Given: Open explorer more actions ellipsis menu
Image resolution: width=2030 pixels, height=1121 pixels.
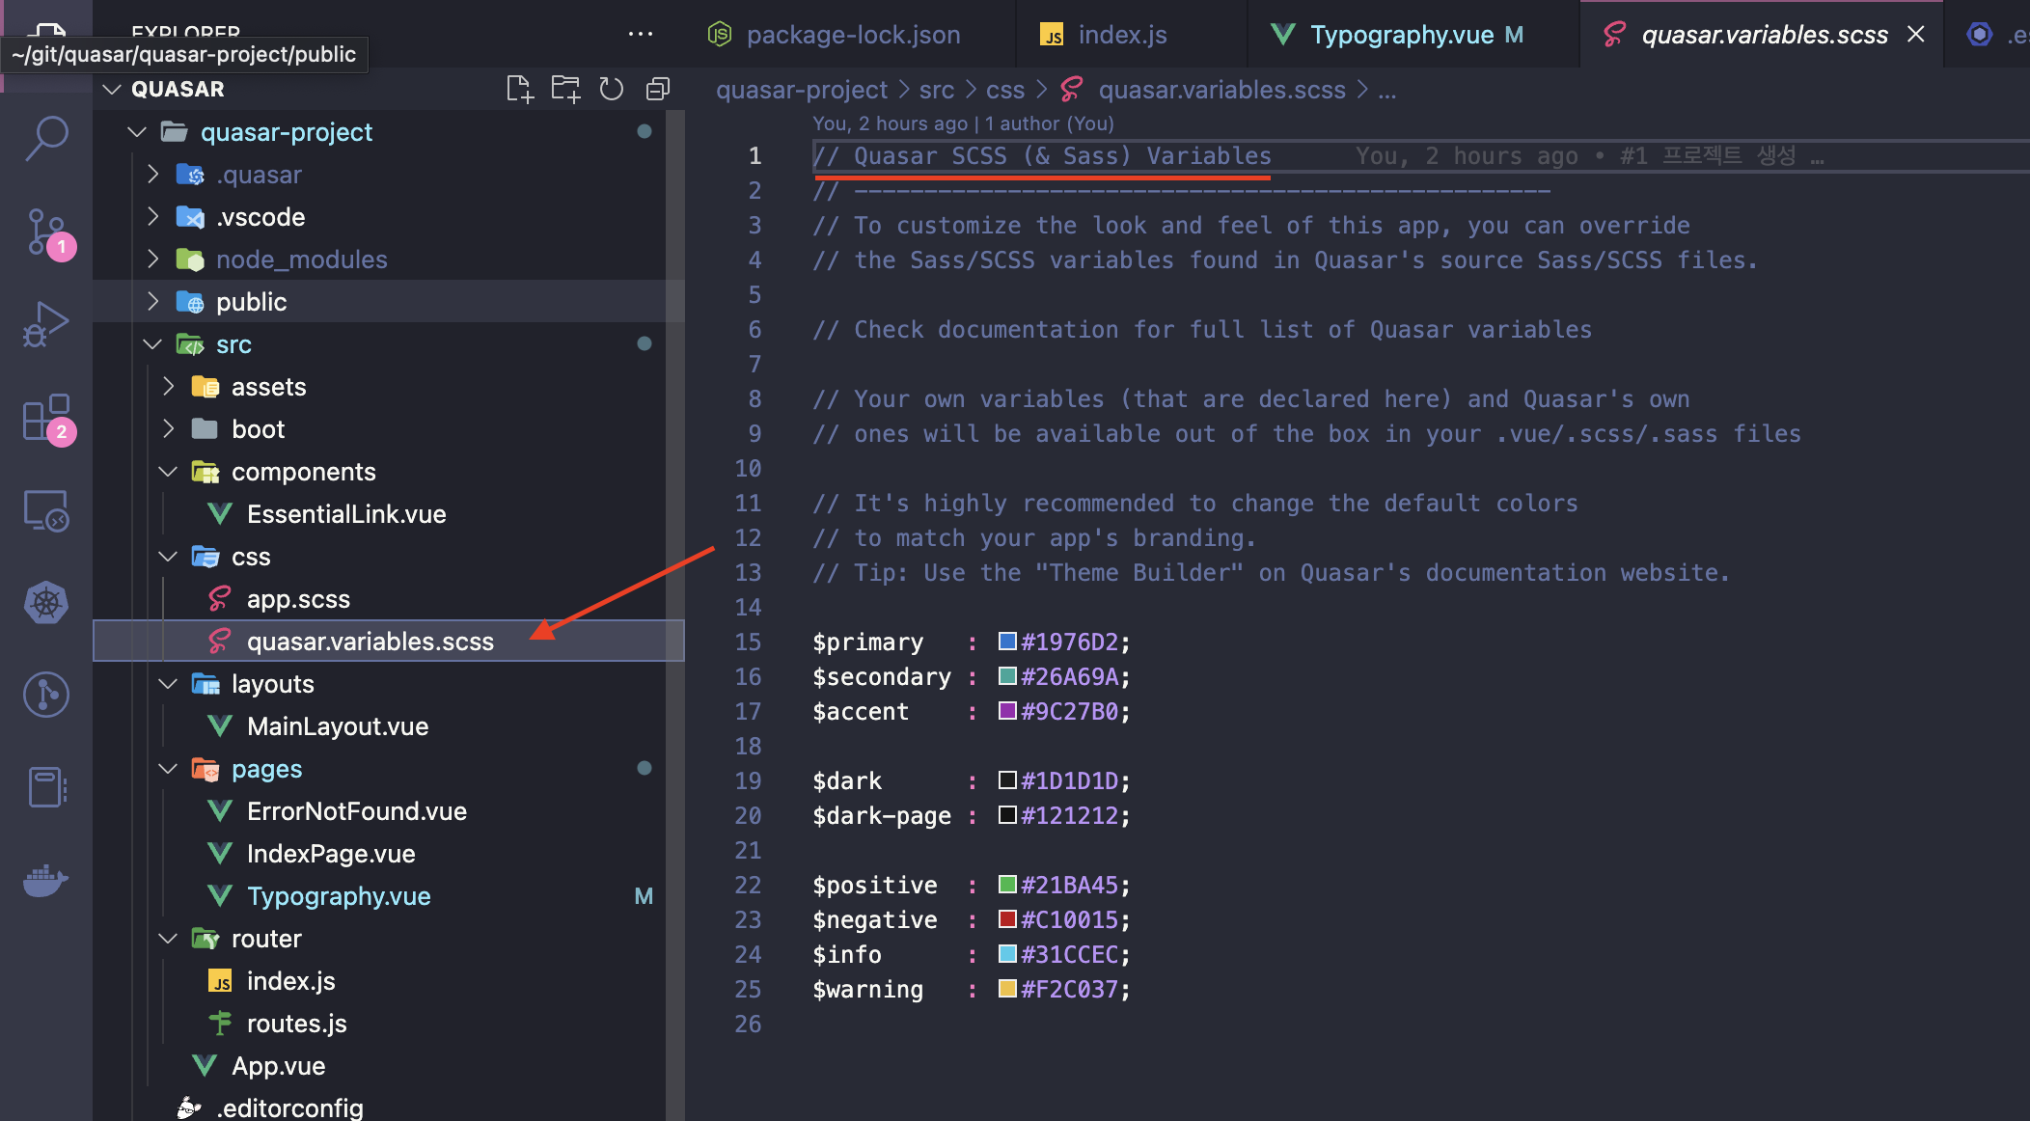Looking at the screenshot, I should (x=641, y=35).
